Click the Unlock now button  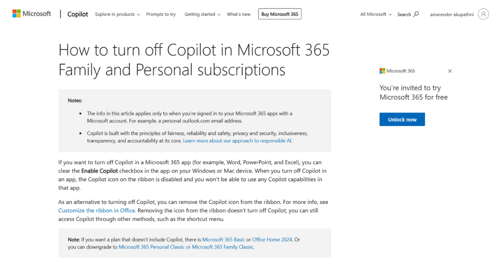tap(402, 119)
